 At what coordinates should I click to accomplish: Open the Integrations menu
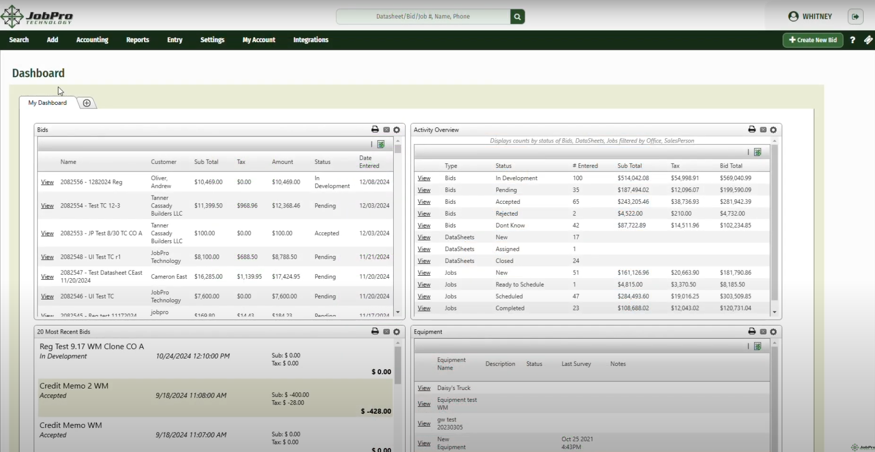coord(311,40)
